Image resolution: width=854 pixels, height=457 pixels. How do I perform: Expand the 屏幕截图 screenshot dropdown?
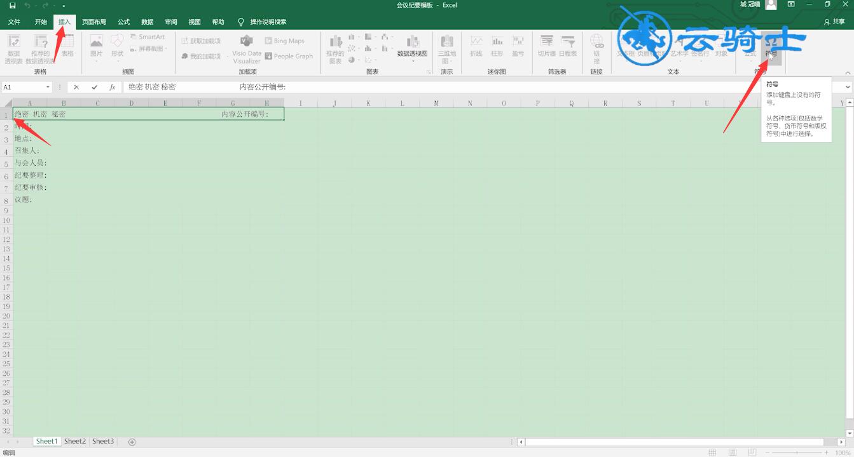click(150, 48)
